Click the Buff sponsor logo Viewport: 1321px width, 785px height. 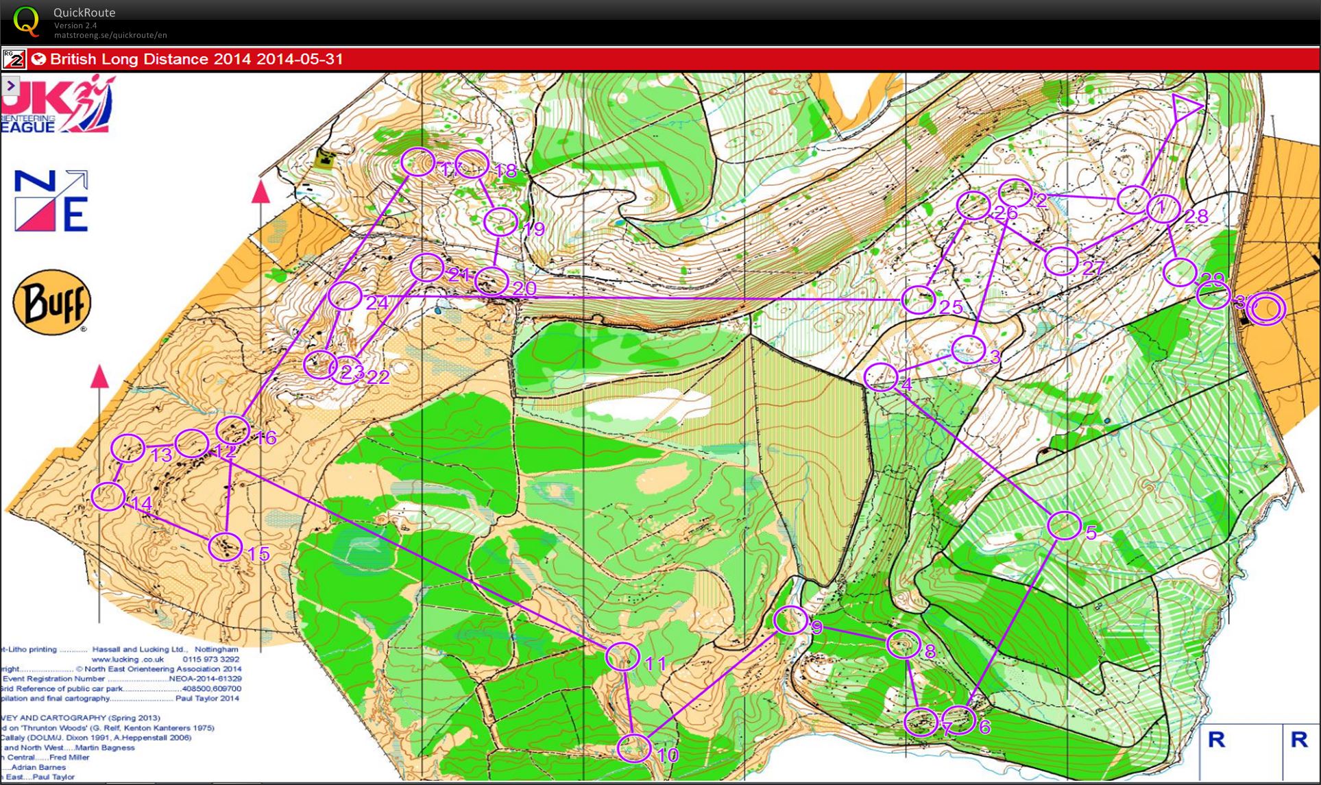[52, 302]
